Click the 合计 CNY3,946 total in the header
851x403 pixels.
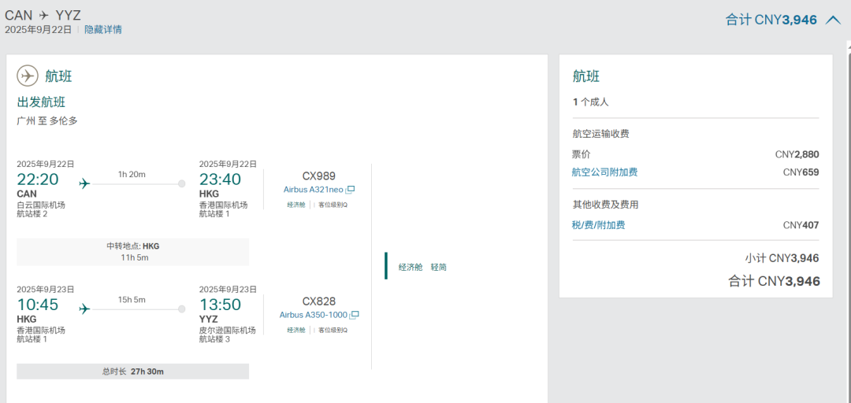tap(771, 20)
